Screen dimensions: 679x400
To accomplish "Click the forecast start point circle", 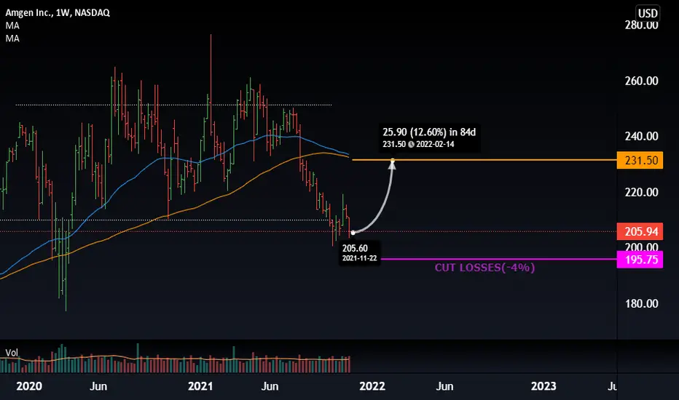I will (353, 233).
